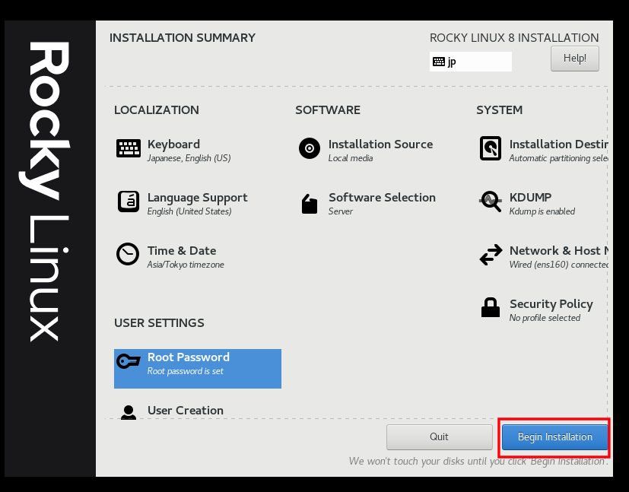Click the Network & Host Name title
This screenshot has width=629, height=492.
[558, 251]
